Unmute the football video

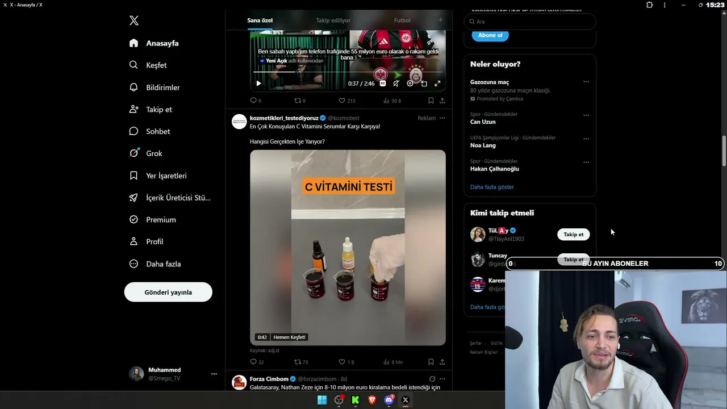click(x=396, y=84)
